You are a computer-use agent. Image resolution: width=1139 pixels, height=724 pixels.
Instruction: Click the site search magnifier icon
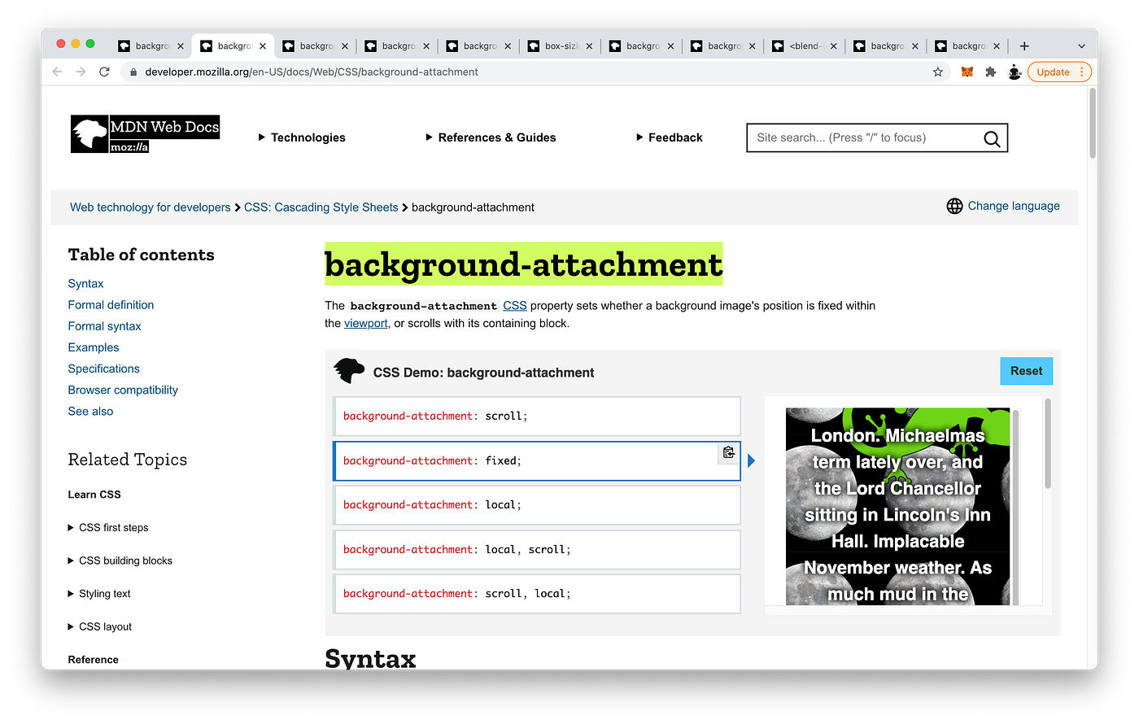point(992,138)
